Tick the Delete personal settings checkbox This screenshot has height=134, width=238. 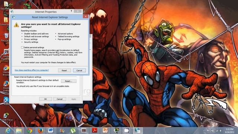click(x=22, y=47)
